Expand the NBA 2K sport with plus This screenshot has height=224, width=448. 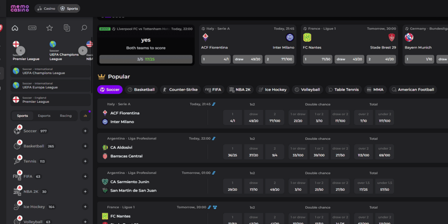(x=85, y=192)
